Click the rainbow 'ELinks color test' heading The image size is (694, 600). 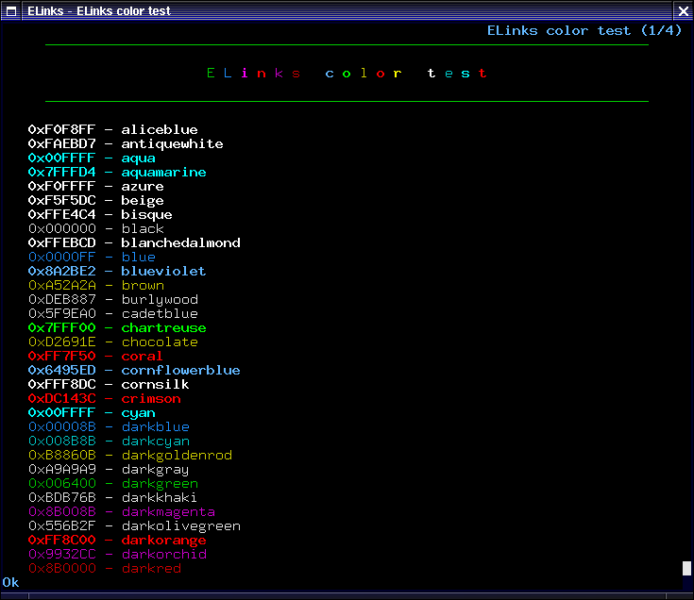347,73
